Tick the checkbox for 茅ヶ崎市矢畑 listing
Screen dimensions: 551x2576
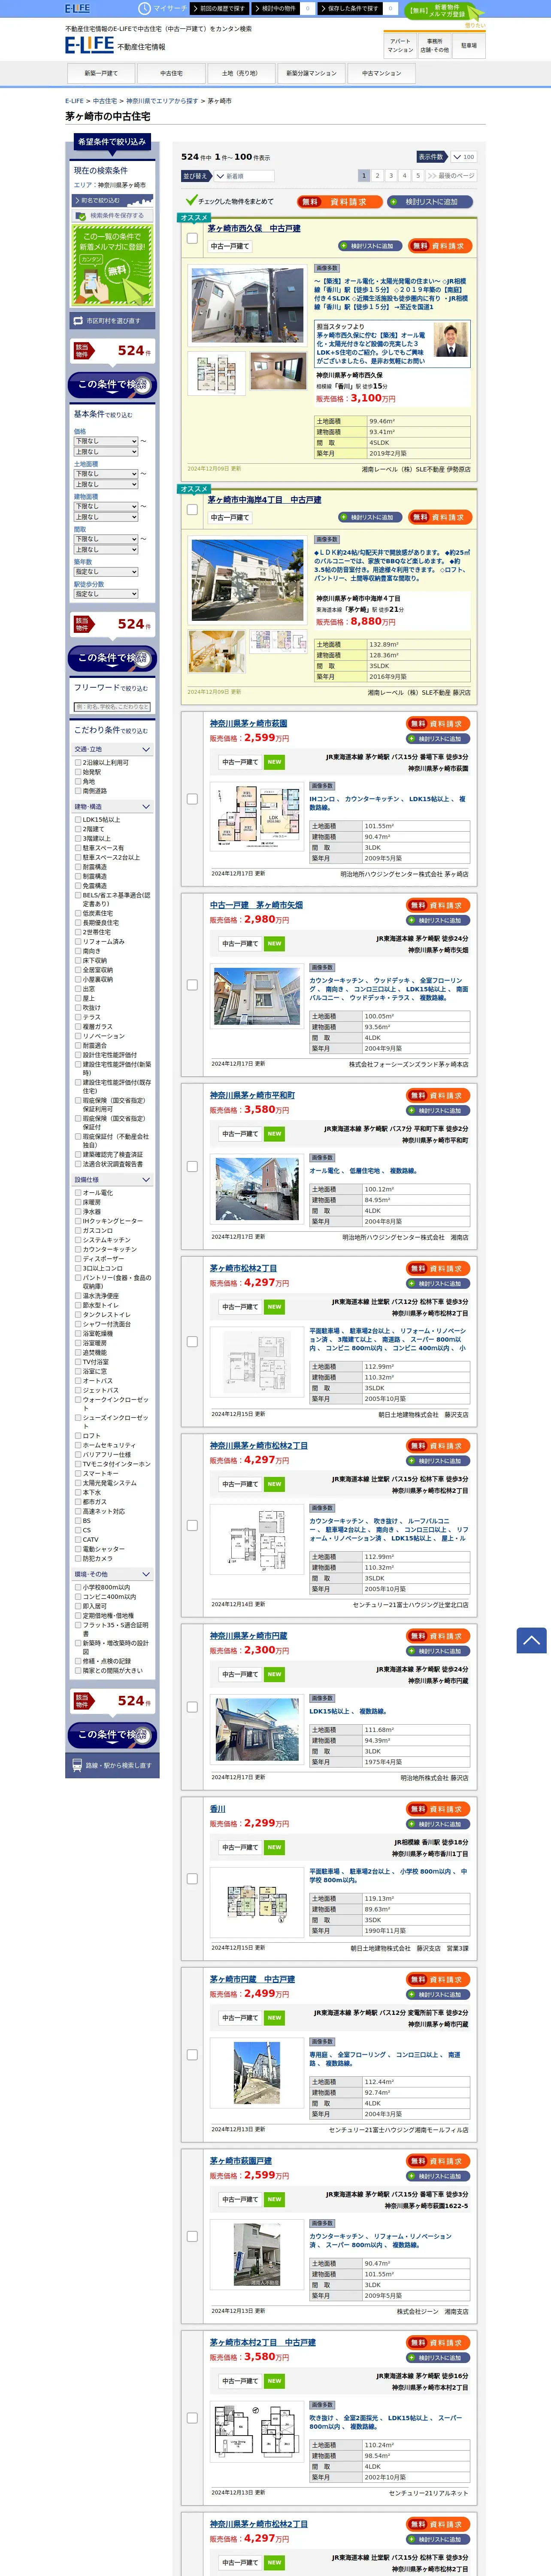tap(192, 985)
